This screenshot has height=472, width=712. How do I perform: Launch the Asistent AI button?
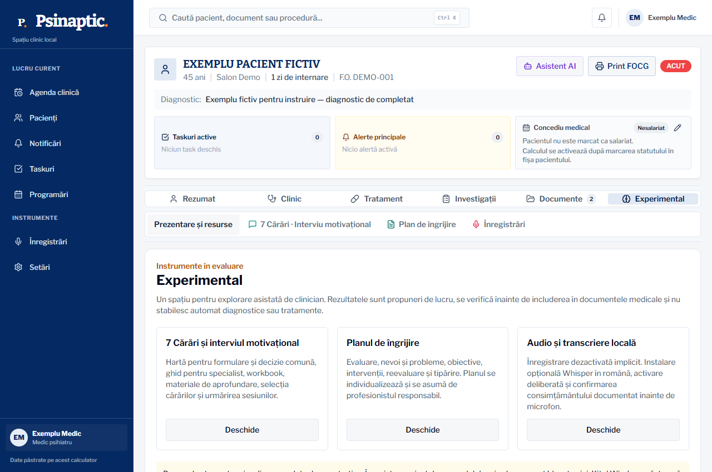[550, 66]
